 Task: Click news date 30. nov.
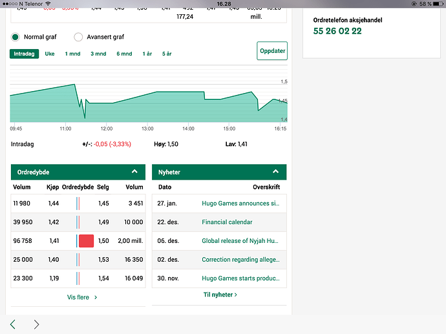coord(168,278)
